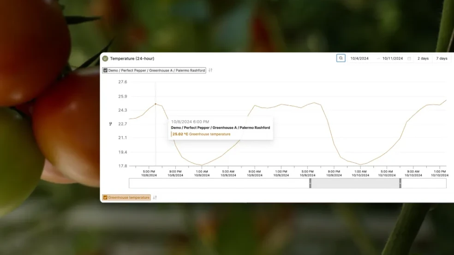Click right handle of the range selector
The image size is (454, 255).
(400, 183)
